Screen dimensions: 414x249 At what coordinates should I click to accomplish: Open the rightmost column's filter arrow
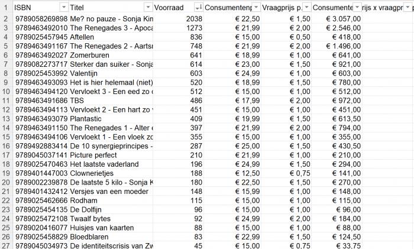coord(407,7)
